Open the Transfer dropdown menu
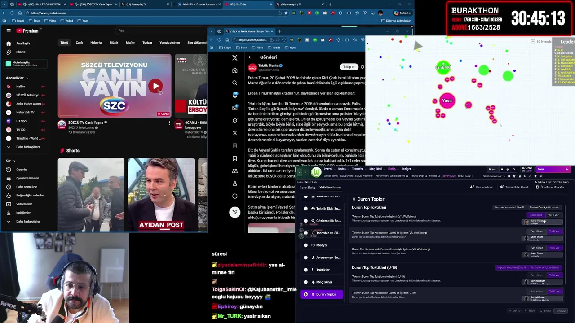The height and width of the screenshot is (323, 575). pyautogui.click(x=359, y=169)
